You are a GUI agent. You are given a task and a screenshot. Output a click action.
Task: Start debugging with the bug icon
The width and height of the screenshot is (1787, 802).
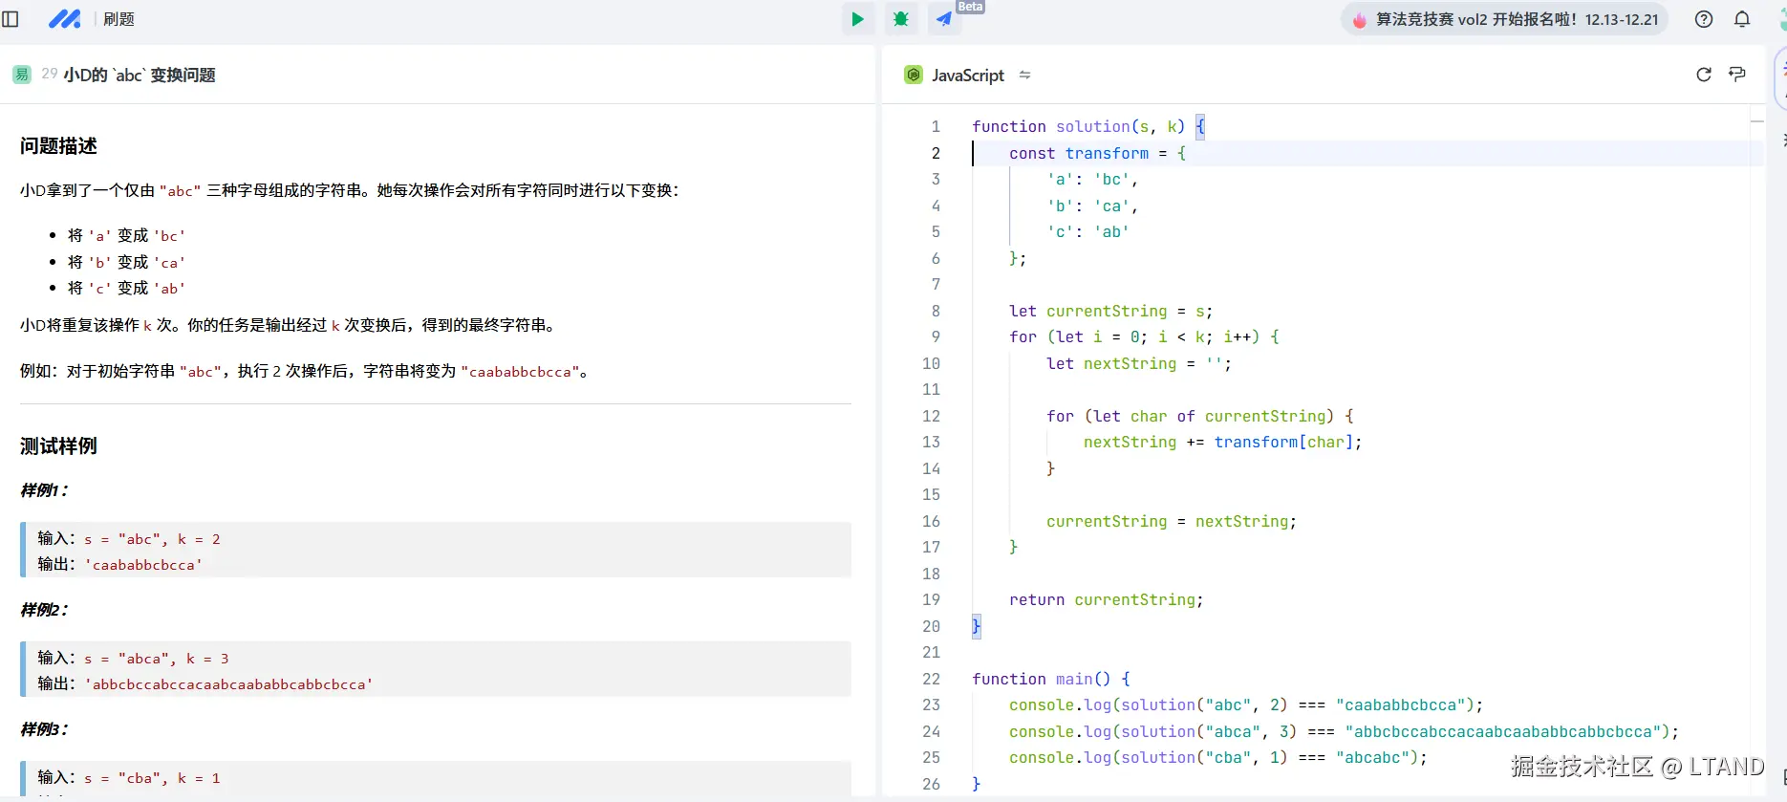pyautogui.click(x=900, y=19)
